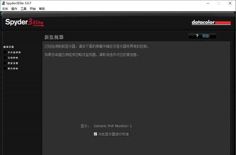Image resolution: width=236 pixels, height=155 pixels.
Task: Open the 开始 menu
Action: (33, 9)
